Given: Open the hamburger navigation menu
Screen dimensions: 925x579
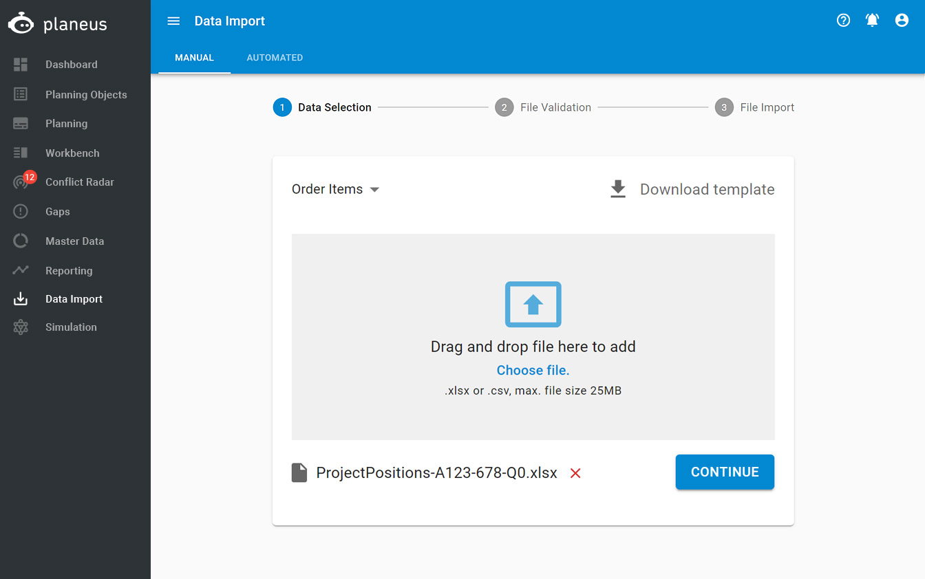Looking at the screenshot, I should [173, 21].
